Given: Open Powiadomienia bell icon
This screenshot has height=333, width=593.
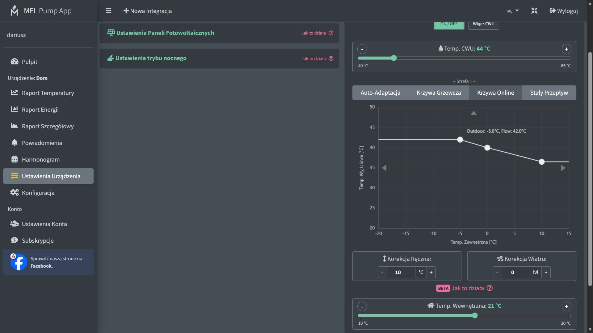Looking at the screenshot, I should coord(15,143).
